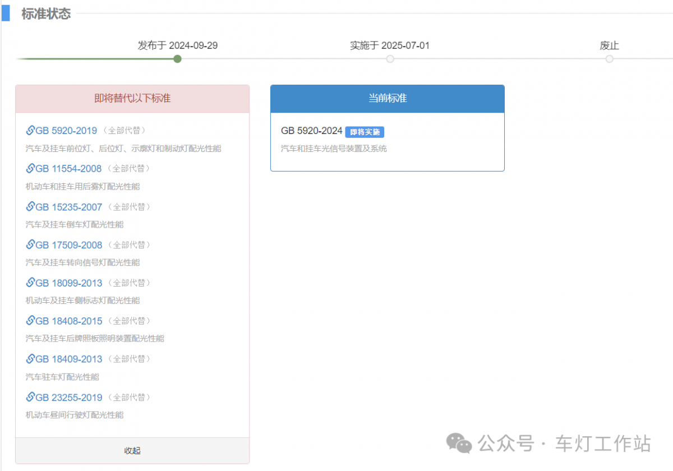Click the link icon before GB 17509-2008

click(30, 244)
